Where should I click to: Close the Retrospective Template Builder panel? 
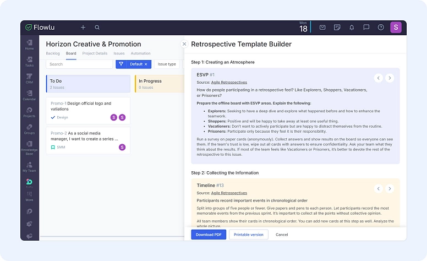pyautogui.click(x=184, y=44)
